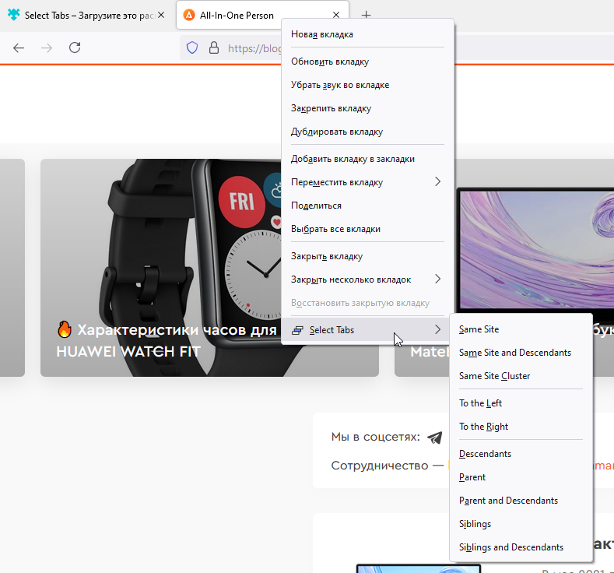Close the Select Tabs browser tab

coord(161,15)
